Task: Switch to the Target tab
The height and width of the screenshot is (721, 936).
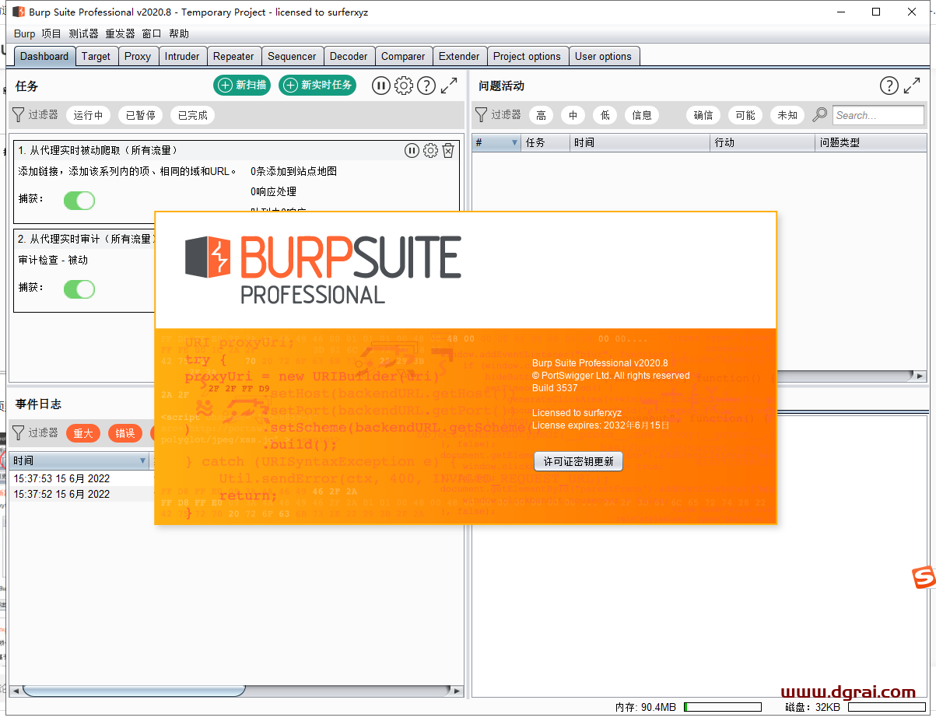Action: click(96, 56)
